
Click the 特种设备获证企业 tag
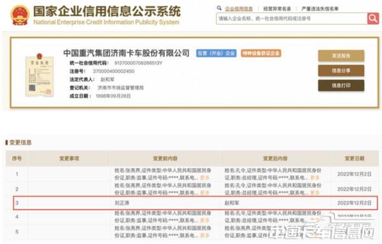click(261, 53)
